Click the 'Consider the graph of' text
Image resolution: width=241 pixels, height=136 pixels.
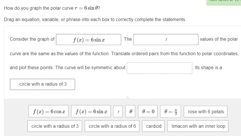click(32, 39)
